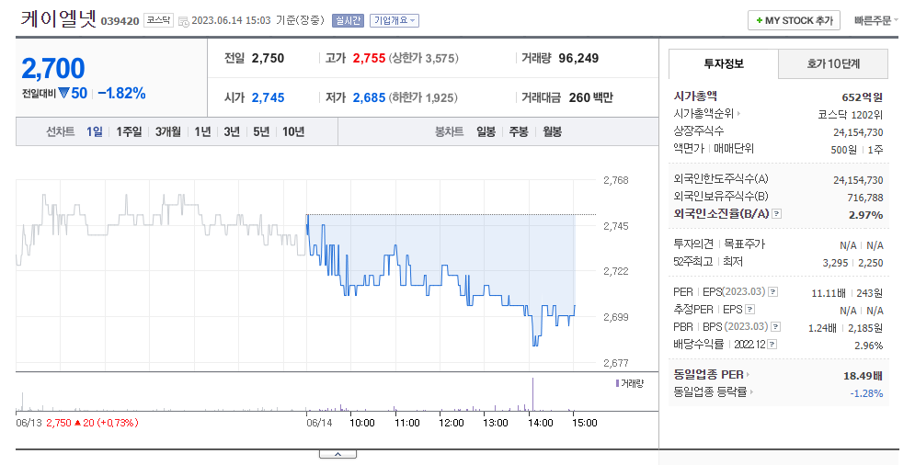Expand the 동일업종 PER arrow link

click(748, 375)
